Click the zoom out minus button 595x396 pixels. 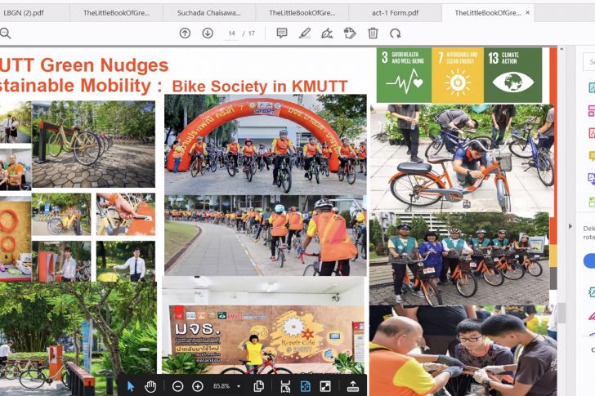point(177,386)
